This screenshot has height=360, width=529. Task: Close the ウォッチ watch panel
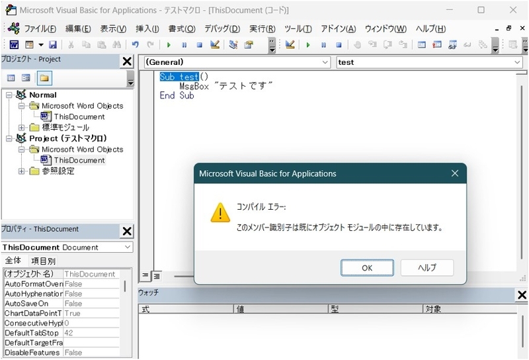pyautogui.click(x=522, y=295)
